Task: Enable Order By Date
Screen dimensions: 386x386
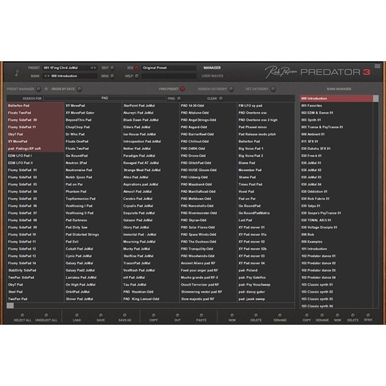Action: click(x=79, y=89)
